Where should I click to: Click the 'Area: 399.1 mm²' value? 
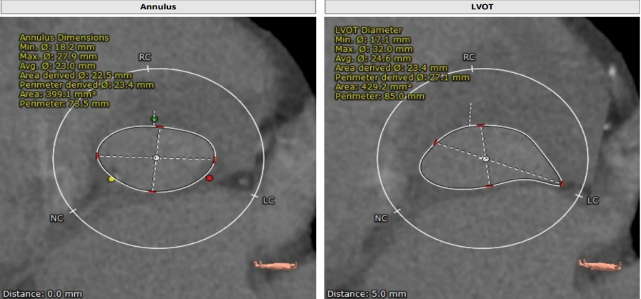(x=58, y=94)
